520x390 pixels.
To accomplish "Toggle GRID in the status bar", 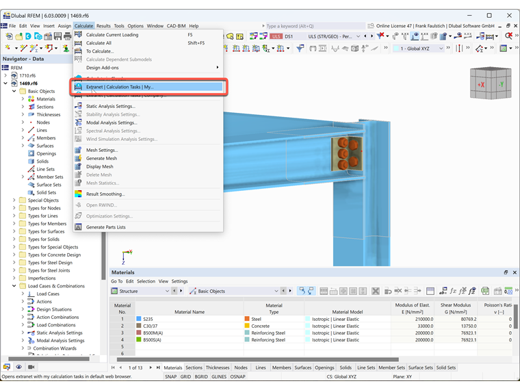I will pyautogui.click(x=185, y=377).
